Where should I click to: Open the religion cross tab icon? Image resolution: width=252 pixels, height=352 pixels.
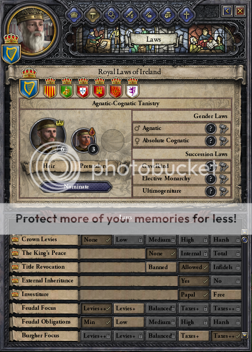point(186,15)
